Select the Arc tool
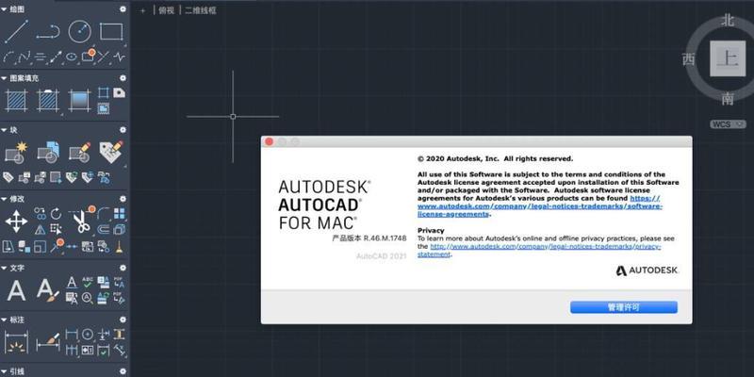The height and width of the screenshot is (377, 754). coord(8,57)
